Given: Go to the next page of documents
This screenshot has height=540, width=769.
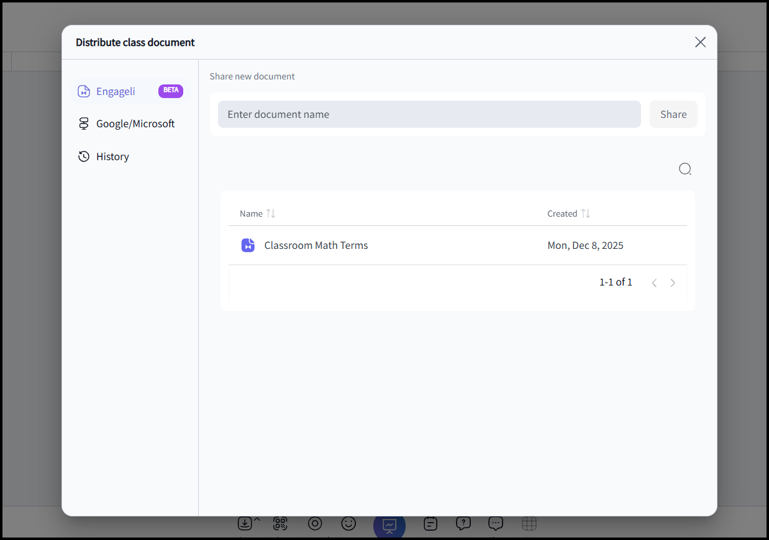Looking at the screenshot, I should coord(673,283).
